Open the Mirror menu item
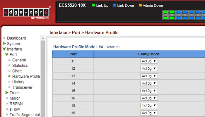The width and height of the screenshot is (205, 117). pyautogui.click(x=15, y=98)
